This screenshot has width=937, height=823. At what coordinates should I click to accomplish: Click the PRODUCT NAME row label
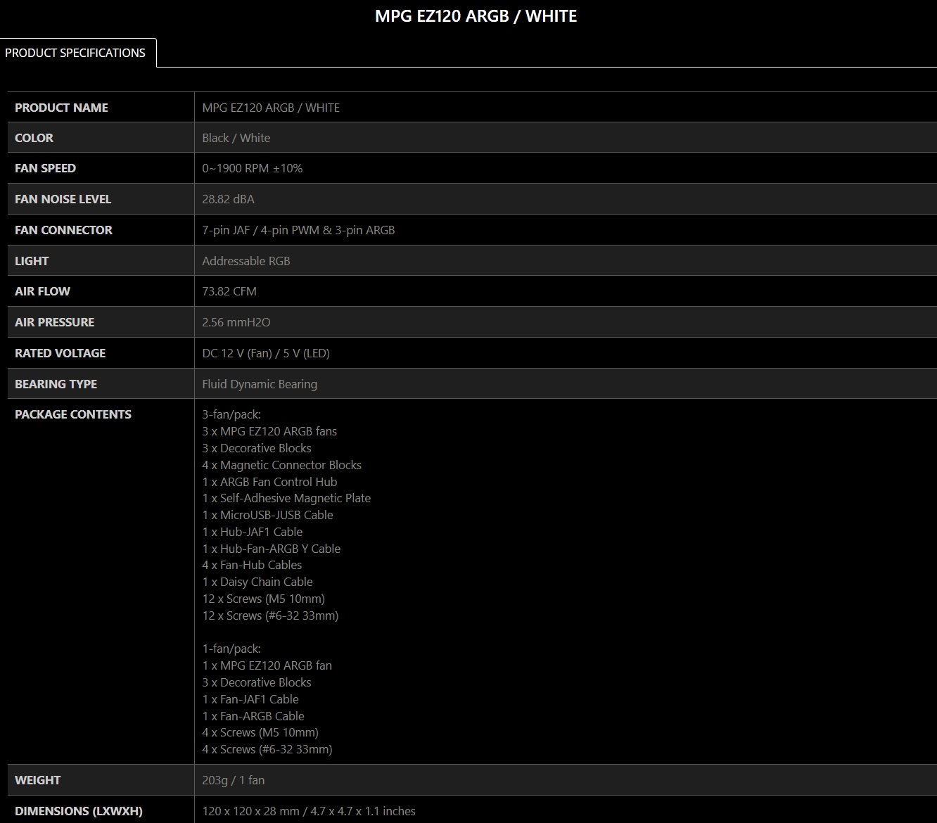tap(61, 108)
